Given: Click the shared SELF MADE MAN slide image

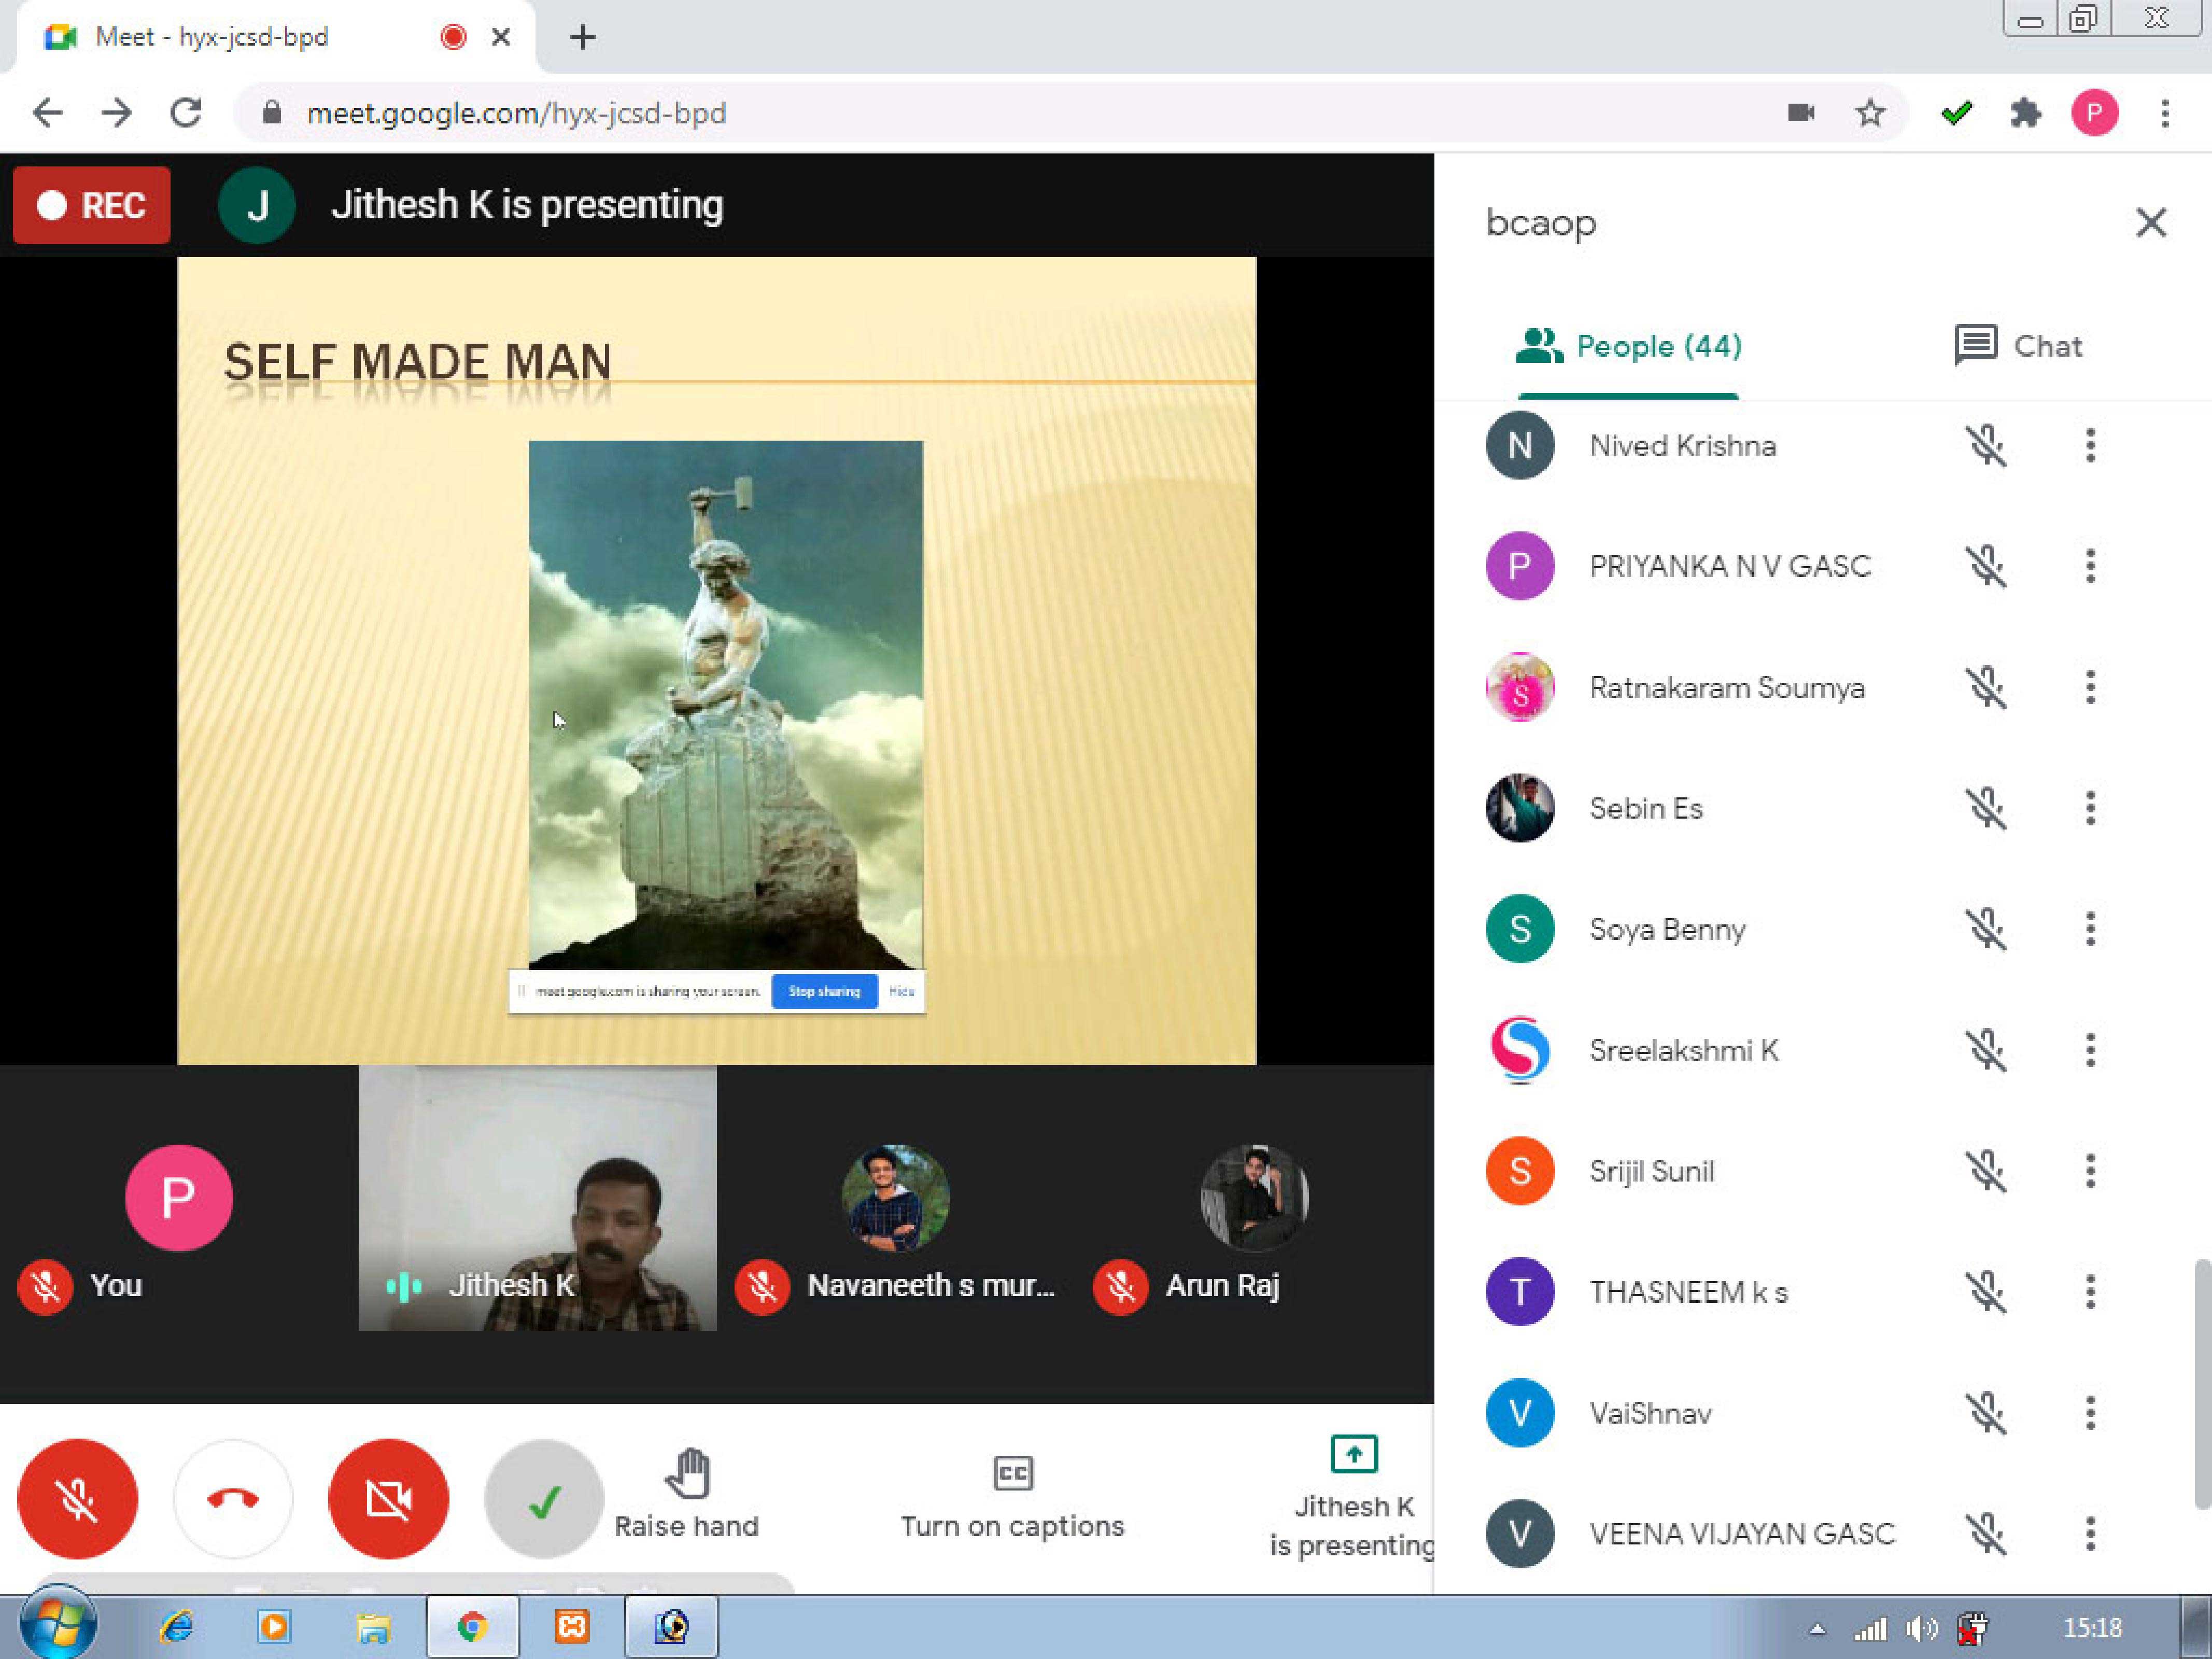Looking at the screenshot, I should pos(726,705).
